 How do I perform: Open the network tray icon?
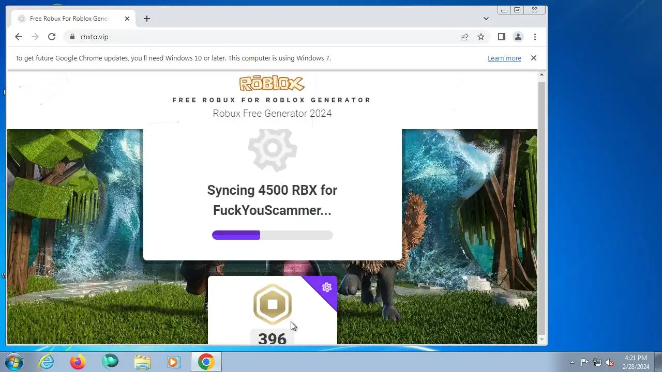click(x=597, y=362)
